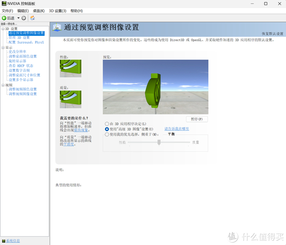Select 调整桌面尺寸和位置 in tree

pyautogui.click(x=25, y=75)
